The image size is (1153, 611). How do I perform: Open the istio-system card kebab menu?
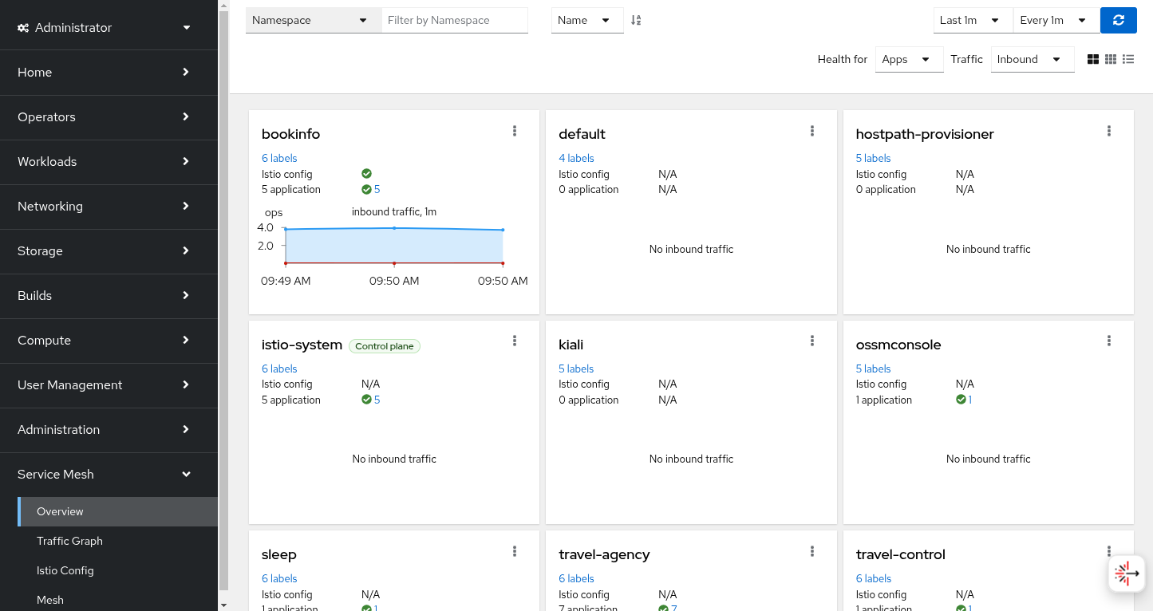tap(515, 341)
